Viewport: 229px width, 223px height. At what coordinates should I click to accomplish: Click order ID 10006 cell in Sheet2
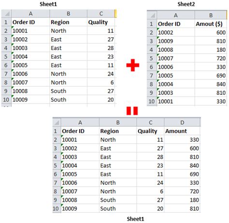click(x=176, y=67)
